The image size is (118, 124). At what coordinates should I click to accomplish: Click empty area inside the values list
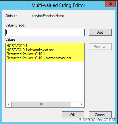point(45,81)
